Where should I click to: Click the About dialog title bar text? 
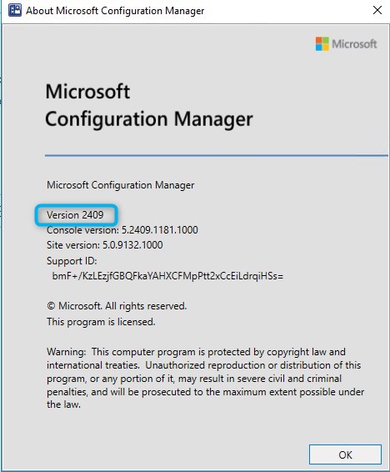(115, 11)
